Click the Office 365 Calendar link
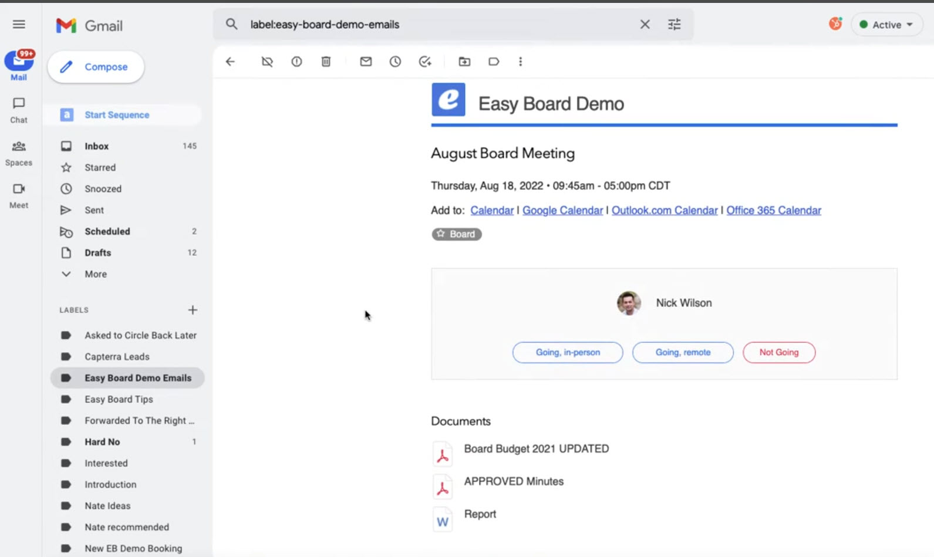Screen dimensions: 934x557 coord(774,210)
